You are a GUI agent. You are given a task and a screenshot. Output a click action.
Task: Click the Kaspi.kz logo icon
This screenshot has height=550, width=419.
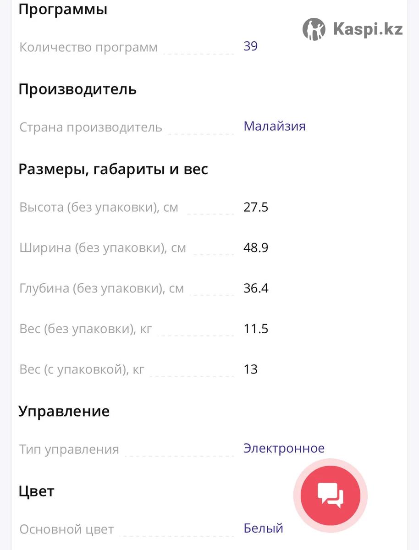click(x=314, y=29)
